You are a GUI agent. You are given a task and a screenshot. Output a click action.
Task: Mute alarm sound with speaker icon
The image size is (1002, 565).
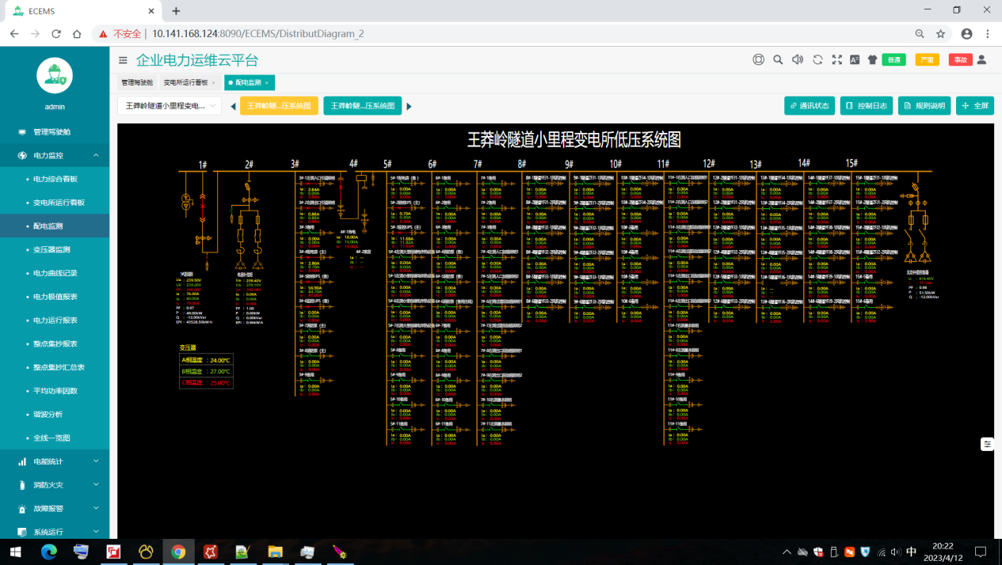[798, 59]
